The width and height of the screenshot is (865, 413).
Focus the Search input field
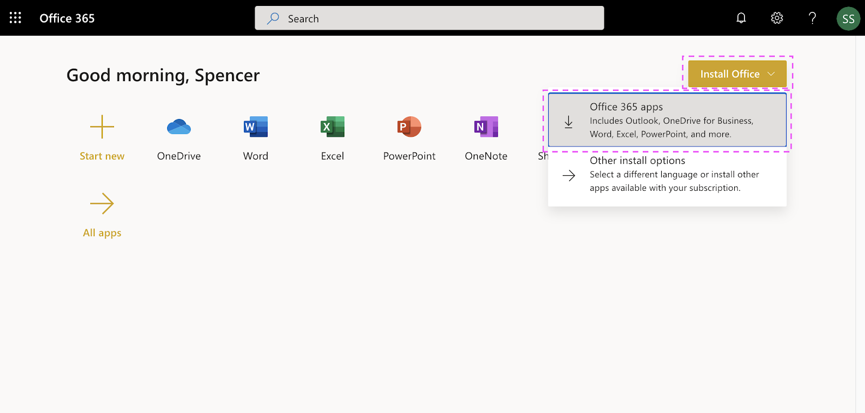429,18
